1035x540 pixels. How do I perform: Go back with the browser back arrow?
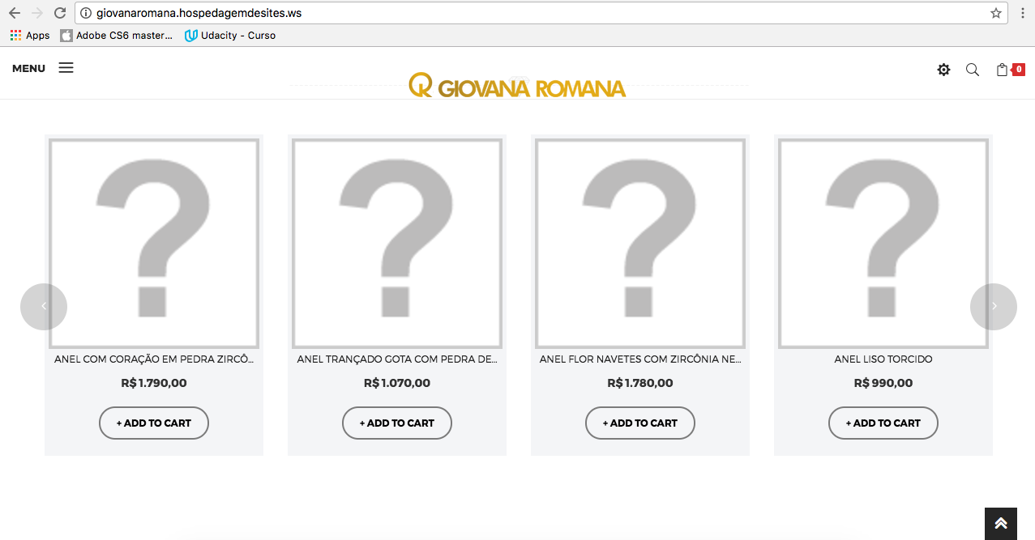tap(14, 13)
